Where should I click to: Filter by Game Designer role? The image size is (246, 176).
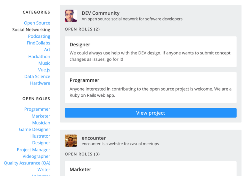(x=35, y=130)
